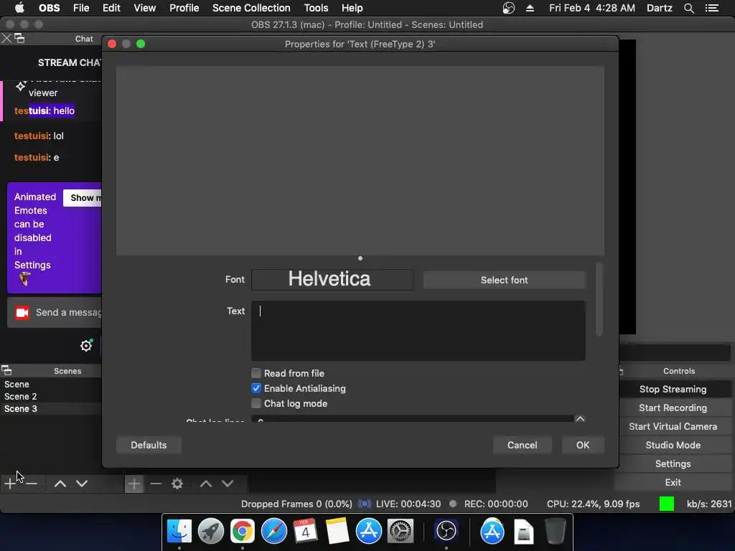Move source down in the sources toolbar

[228, 484]
